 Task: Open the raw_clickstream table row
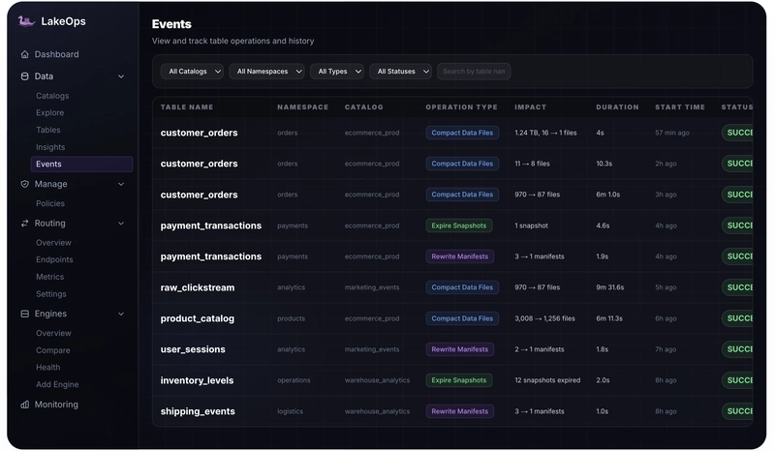[452, 287]
